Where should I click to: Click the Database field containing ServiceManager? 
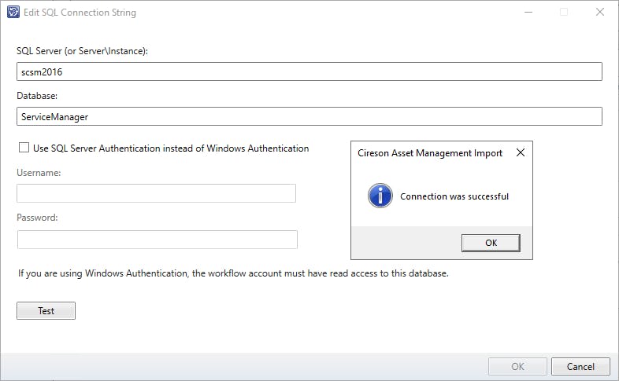point(309,116)
